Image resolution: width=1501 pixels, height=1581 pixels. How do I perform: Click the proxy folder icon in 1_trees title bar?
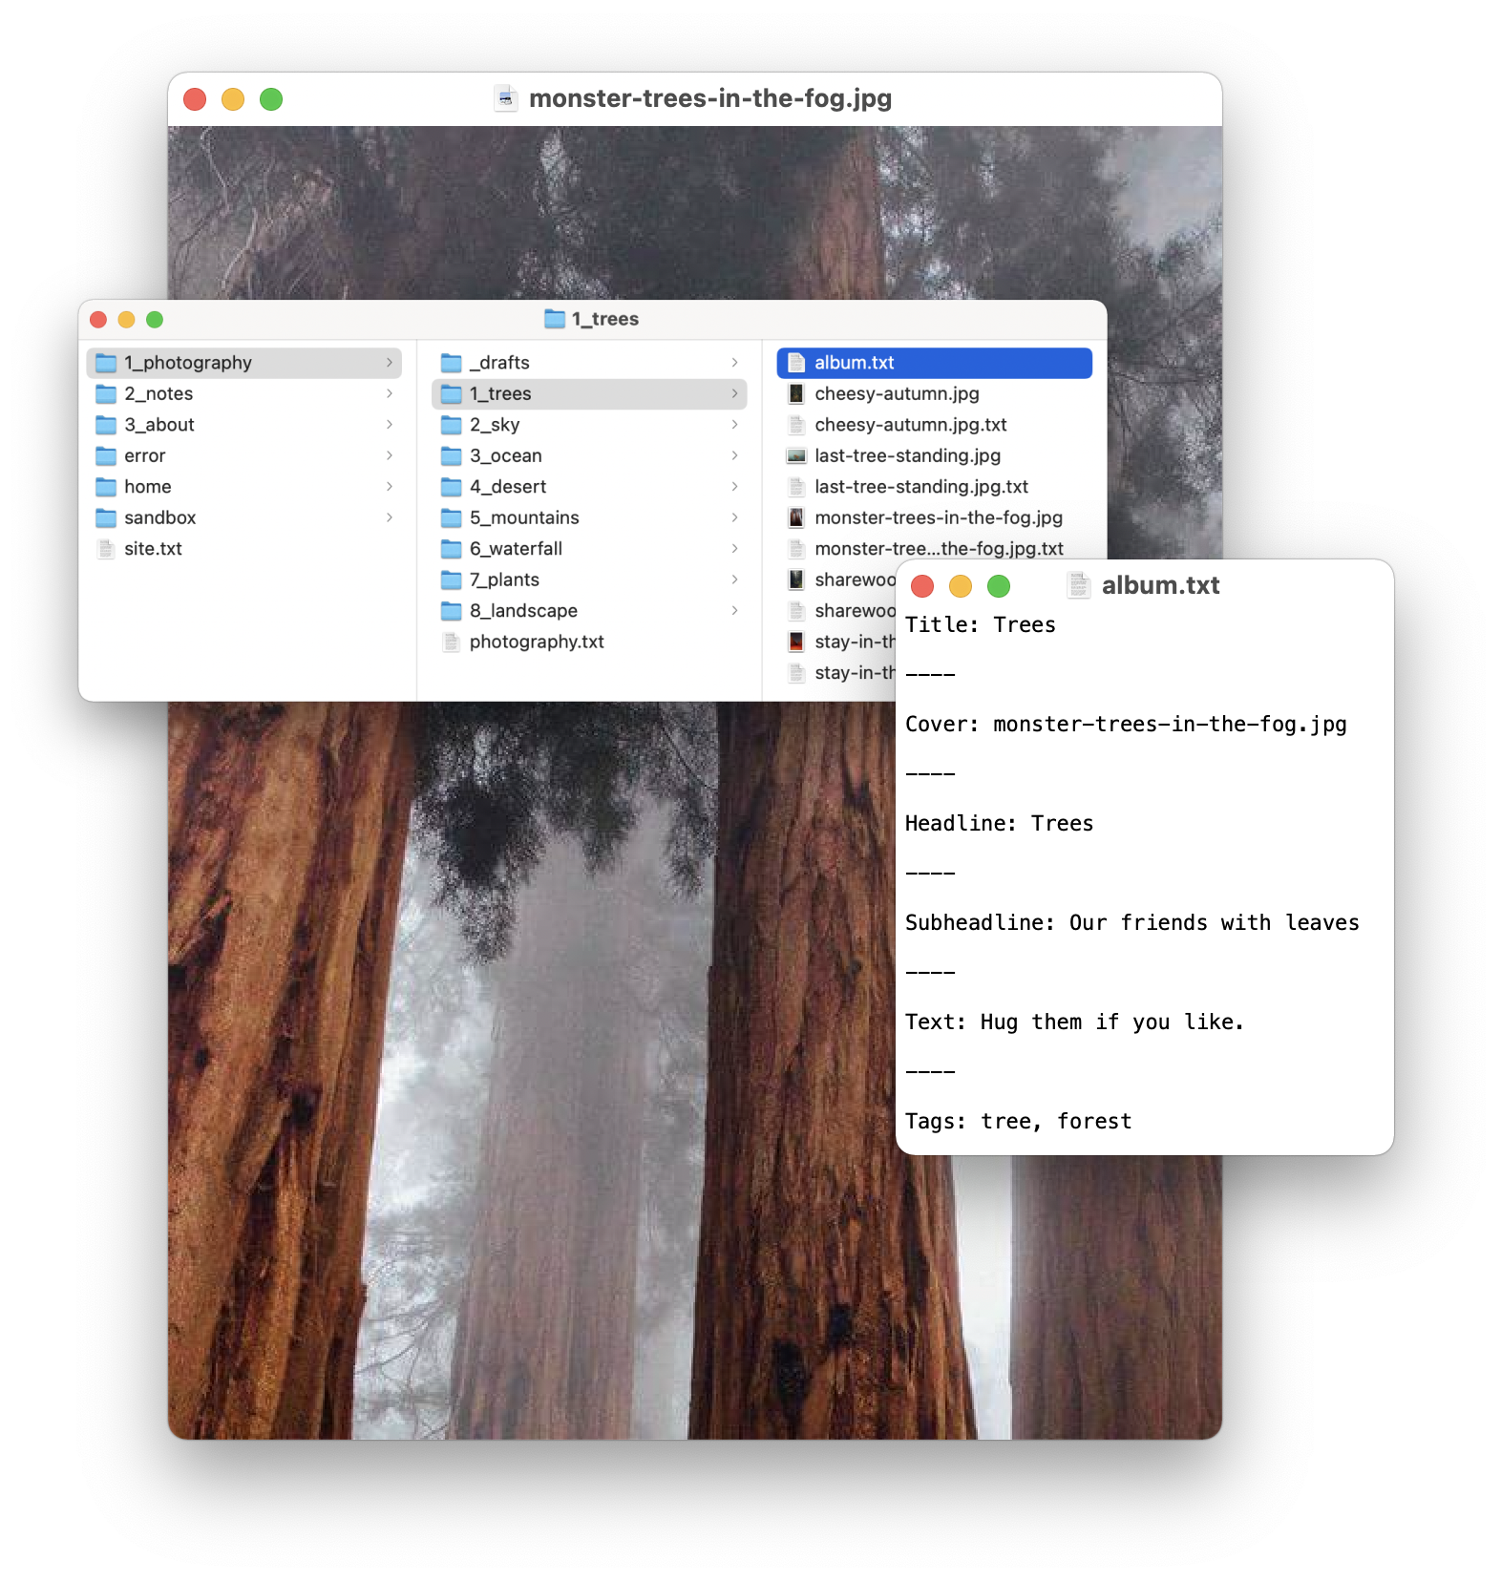(555, 319)
